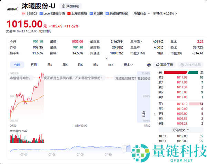Image resolution: width=207 pixels, height=164 pixels.
Task: Switch to the 日K chart tab
Action: coord(50,65)
